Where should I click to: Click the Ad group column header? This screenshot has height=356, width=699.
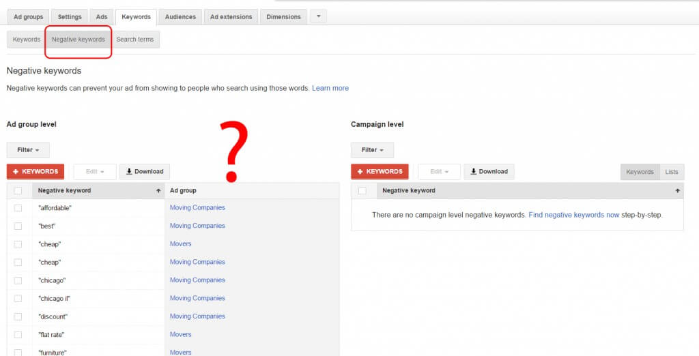click(x=252, y=191)
